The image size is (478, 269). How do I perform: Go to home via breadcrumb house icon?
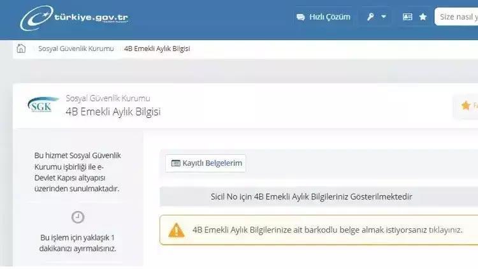click(21, 48)
